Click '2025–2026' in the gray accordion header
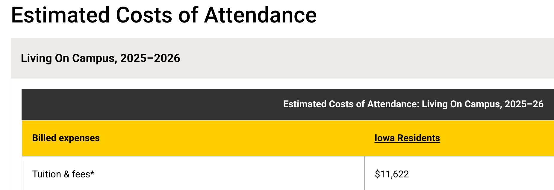The height and width of the screenshot is (190, 554). pos(150,58)
